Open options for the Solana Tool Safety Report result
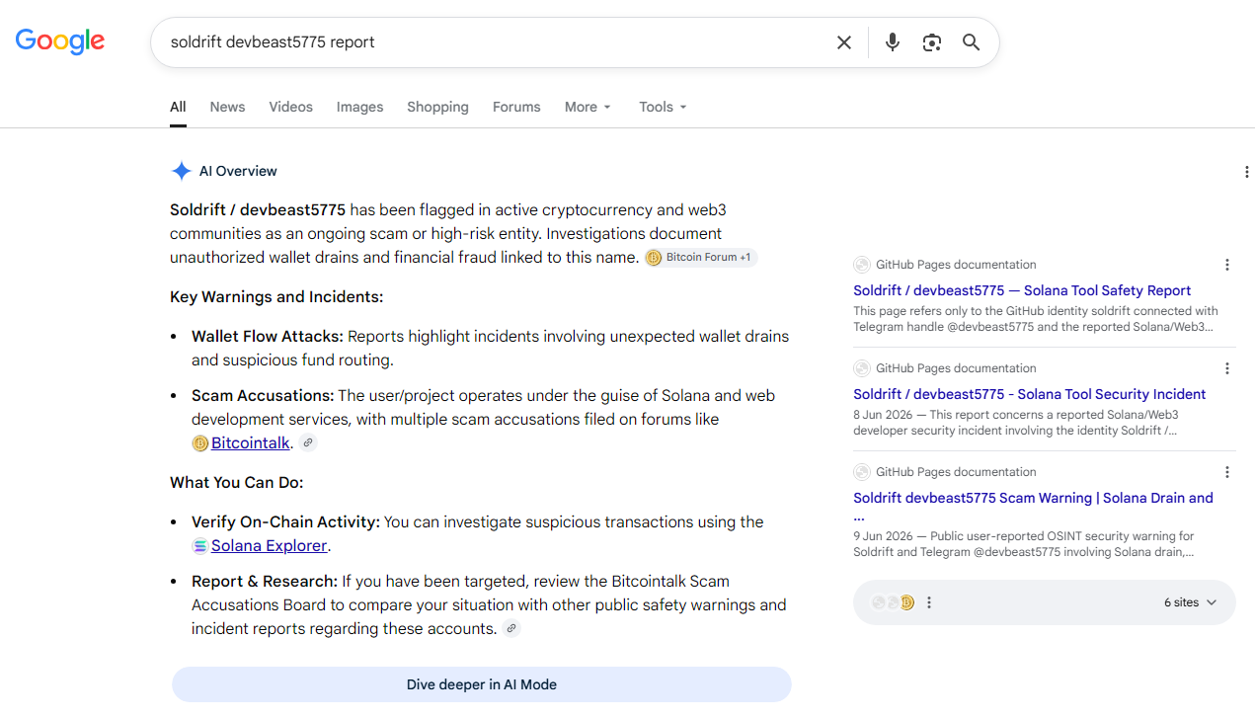This screenshot has width=1255, height=718. point(1227,265)
